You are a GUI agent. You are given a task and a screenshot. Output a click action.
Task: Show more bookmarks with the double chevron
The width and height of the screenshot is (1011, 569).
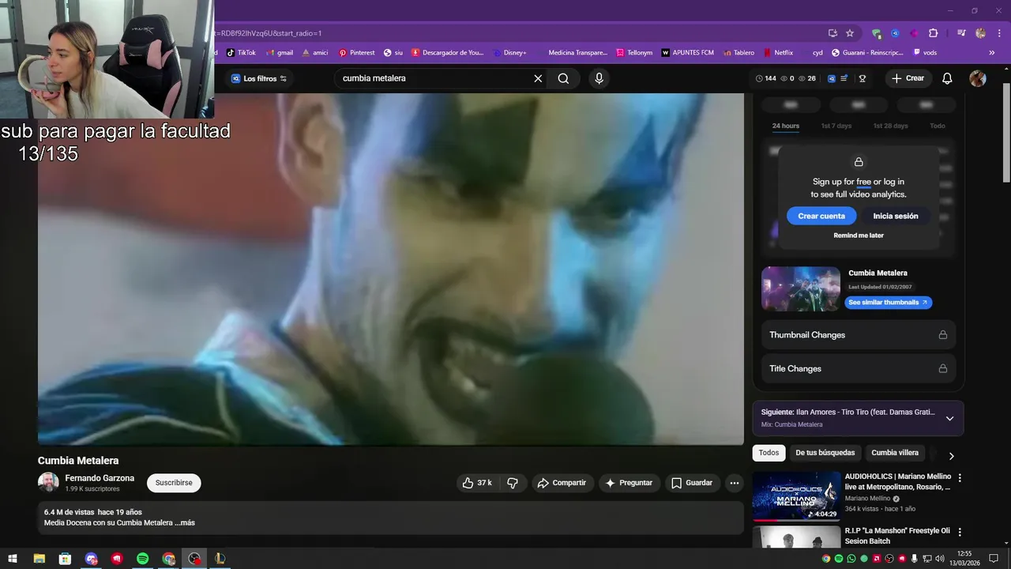point(992,53)
